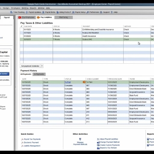Screen dimensions: 154x154
Task: Click the checkmark column header to select all
Action: click(x=21, y=26)
